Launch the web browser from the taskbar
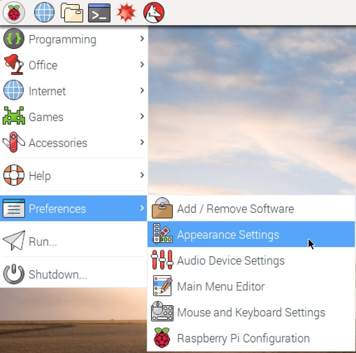This screenshot has height=353, width=356. coord(44,13)
